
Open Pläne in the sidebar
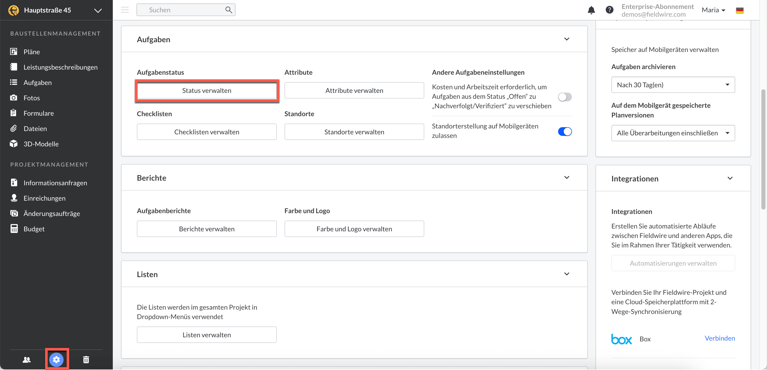pos(32,52)
